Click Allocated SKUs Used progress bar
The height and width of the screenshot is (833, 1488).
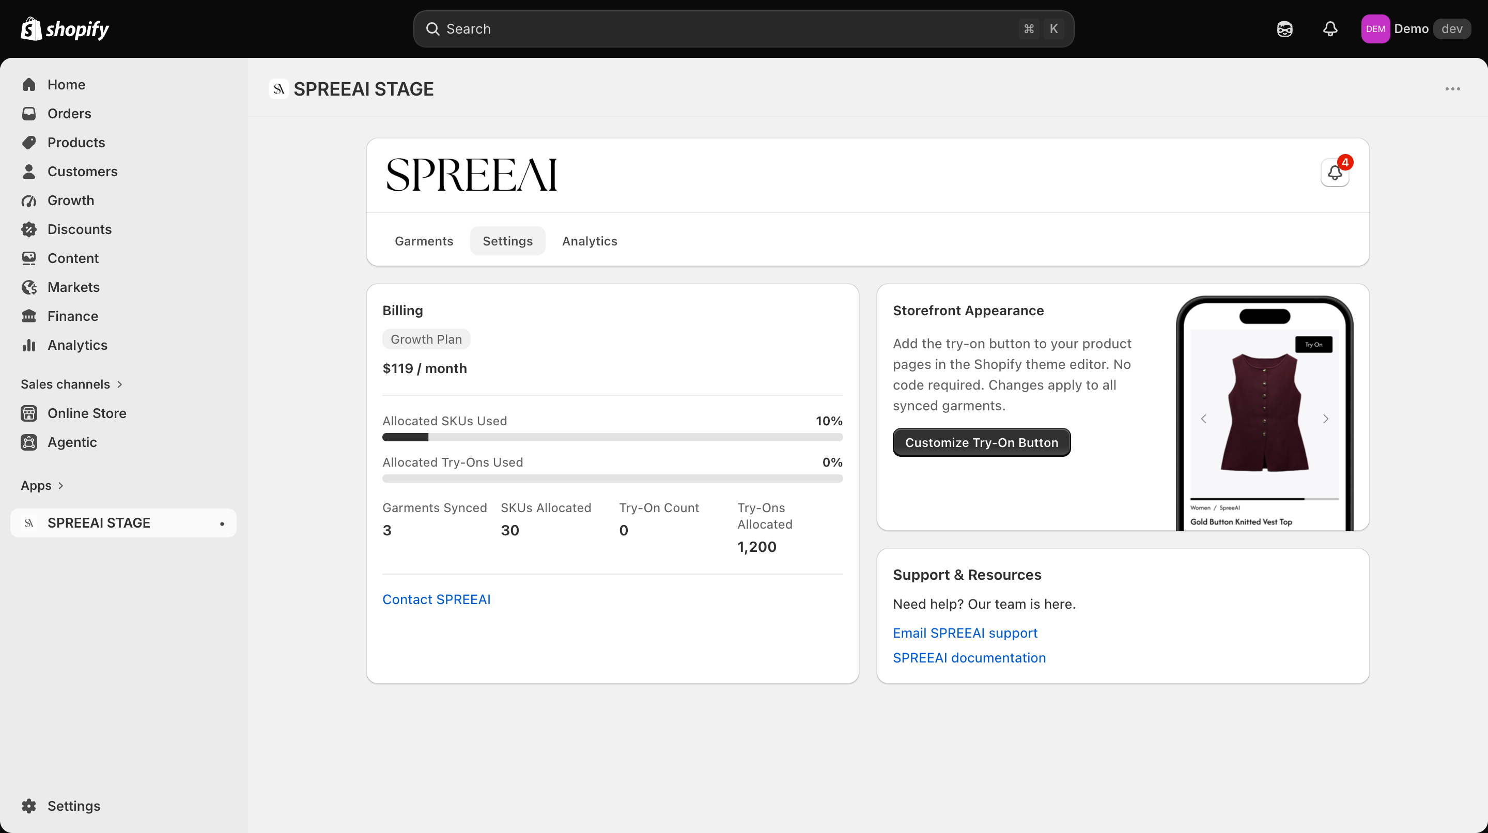[612, 437]
